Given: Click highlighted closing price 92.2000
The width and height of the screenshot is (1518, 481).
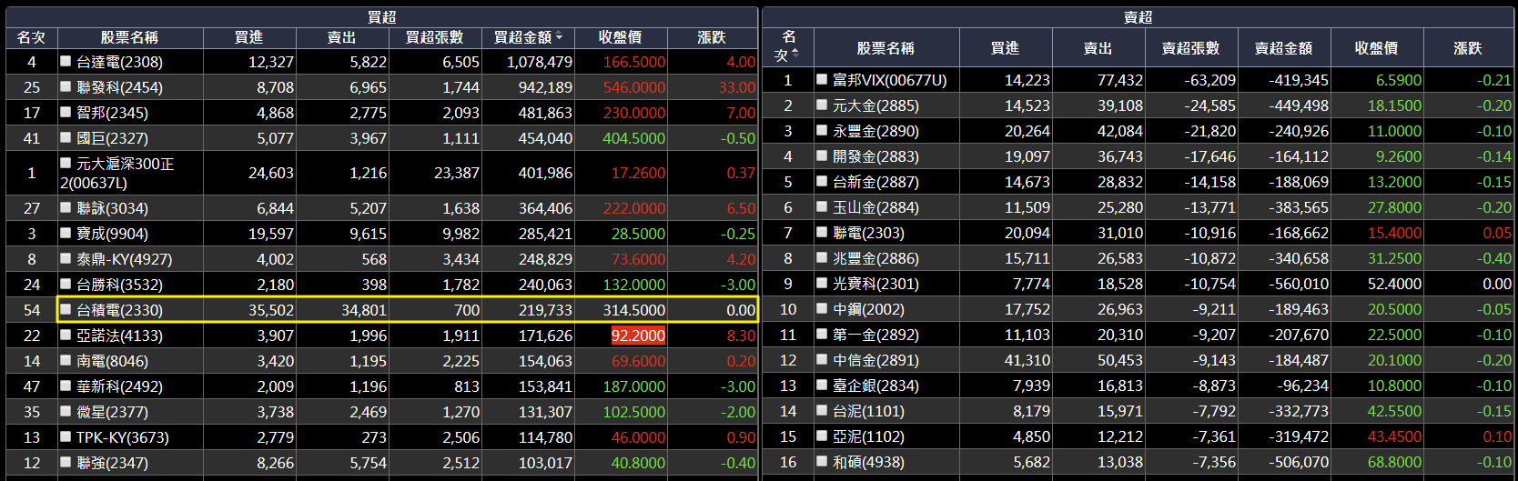Looking at the screenshot, I should pyautogui.click(x=638, y=336).
